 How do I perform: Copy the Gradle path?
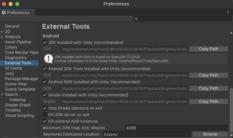(x=208, y=102)
